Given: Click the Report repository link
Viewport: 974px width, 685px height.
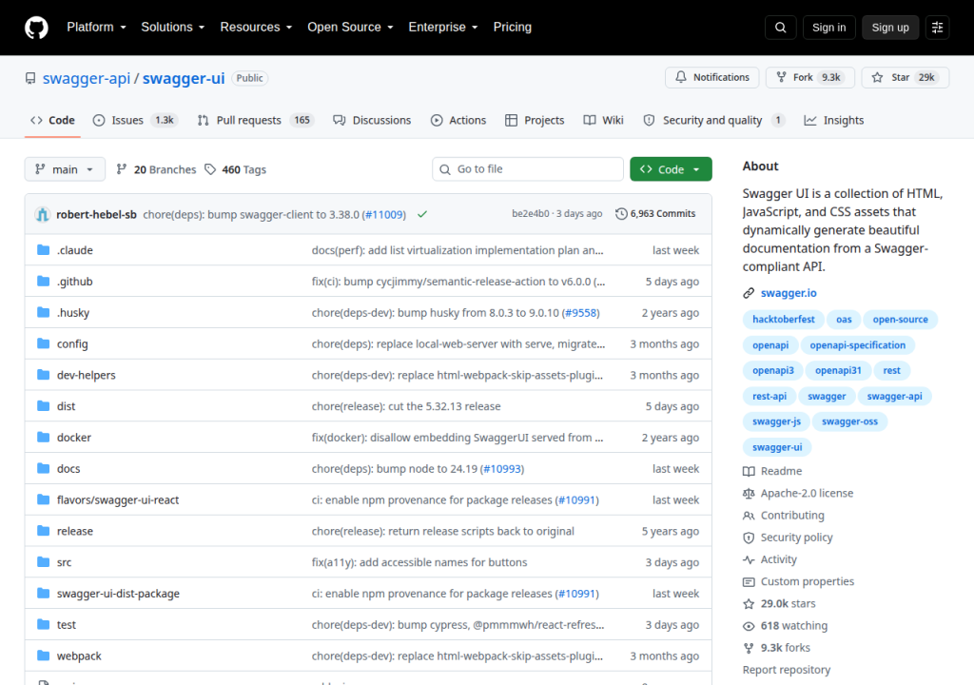Looking at the screenshot, I should point(787,670).
